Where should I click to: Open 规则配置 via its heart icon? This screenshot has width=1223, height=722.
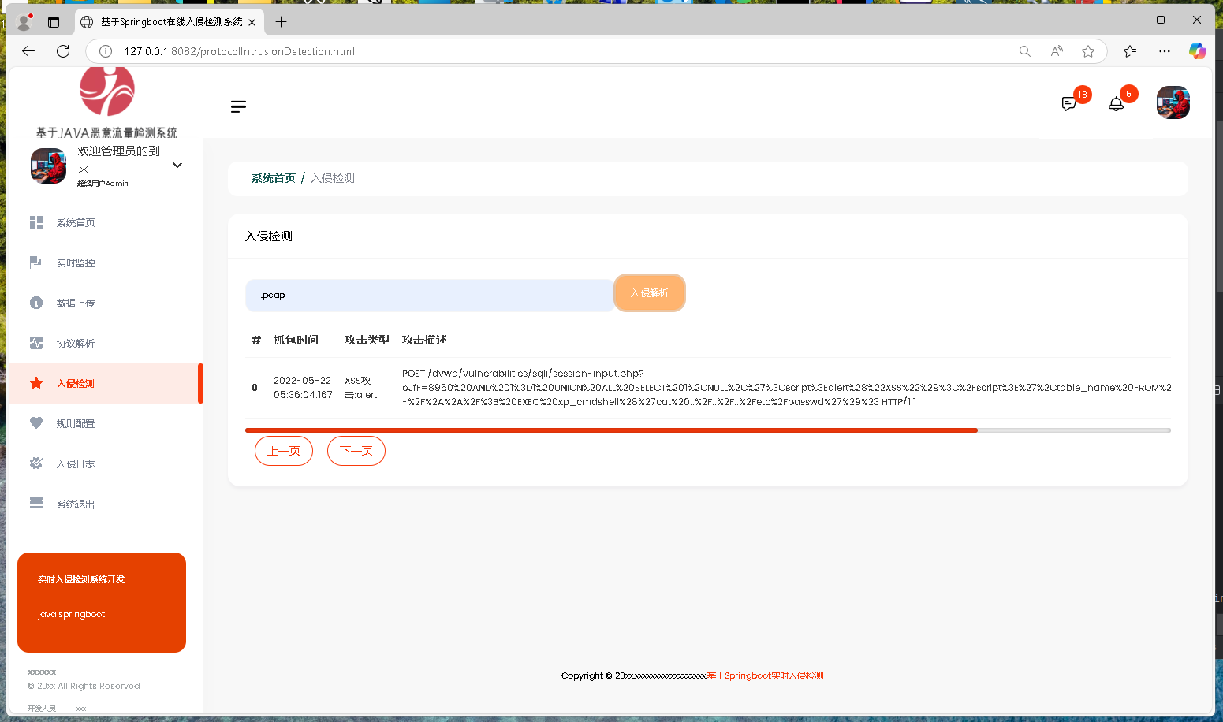(35, 423)
